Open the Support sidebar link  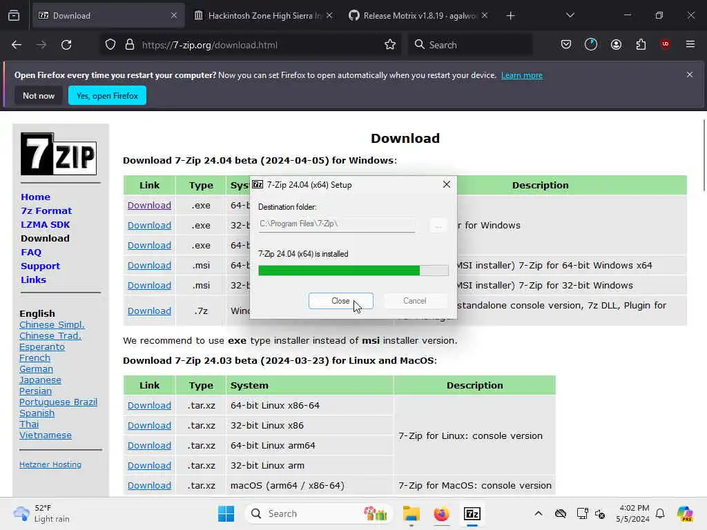coord(40,266)
